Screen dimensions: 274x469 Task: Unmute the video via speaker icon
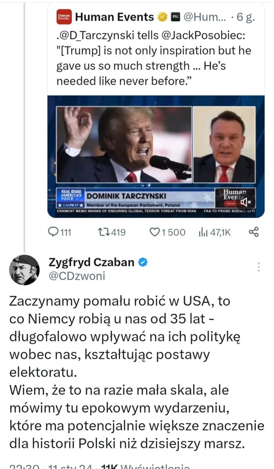tap(246, 202)
